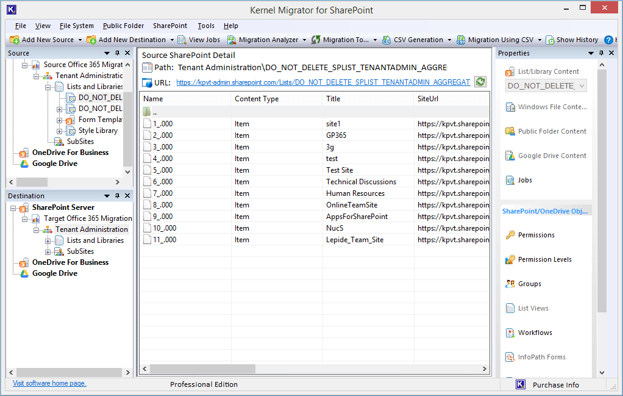Click SharePoint/OneDrive Obj... section header

coord(545,211)
